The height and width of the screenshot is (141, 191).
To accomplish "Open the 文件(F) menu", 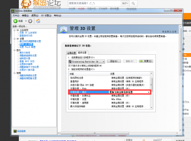I will [x=16, y=16].
